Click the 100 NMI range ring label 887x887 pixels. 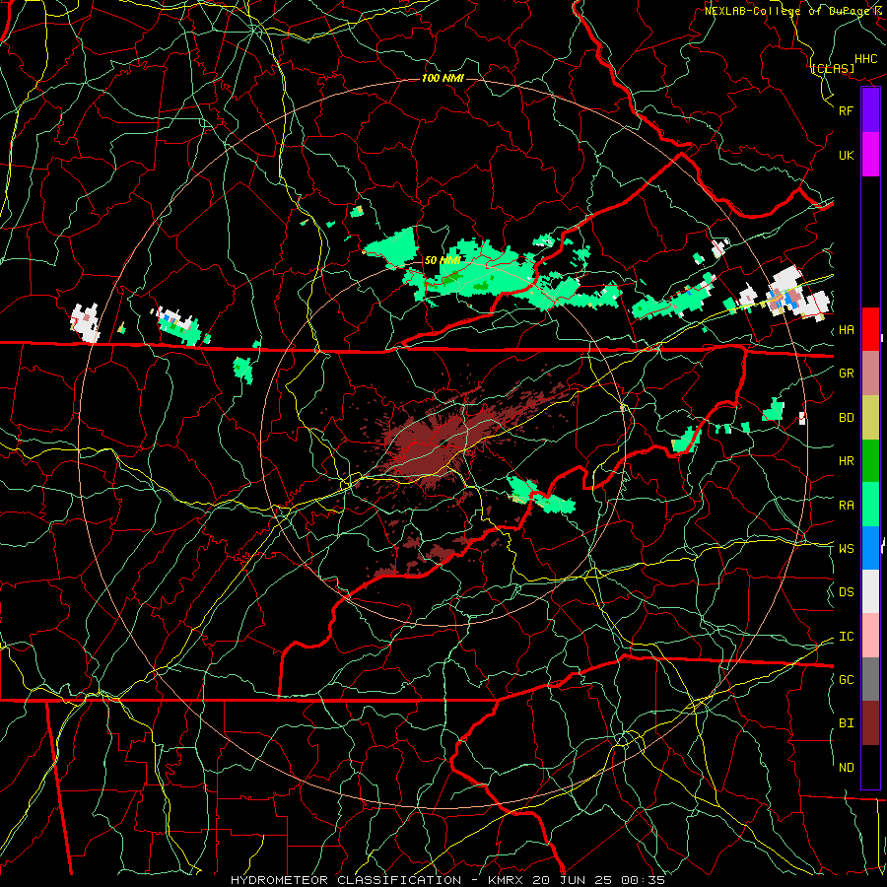(x=443, y=78)
